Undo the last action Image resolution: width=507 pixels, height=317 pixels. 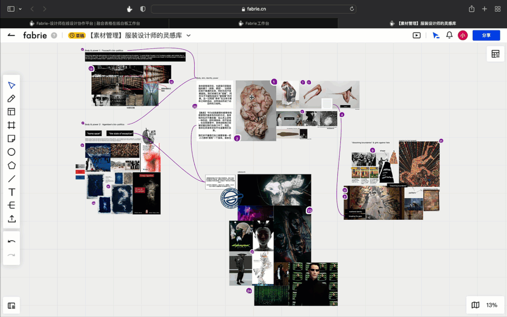12,241
